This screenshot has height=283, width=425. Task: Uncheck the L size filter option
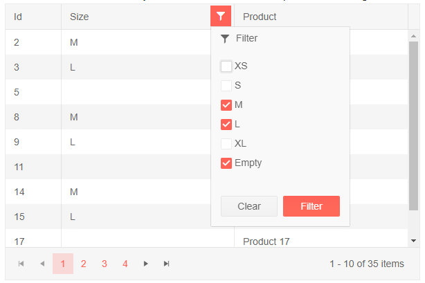[x=226, y=125]
